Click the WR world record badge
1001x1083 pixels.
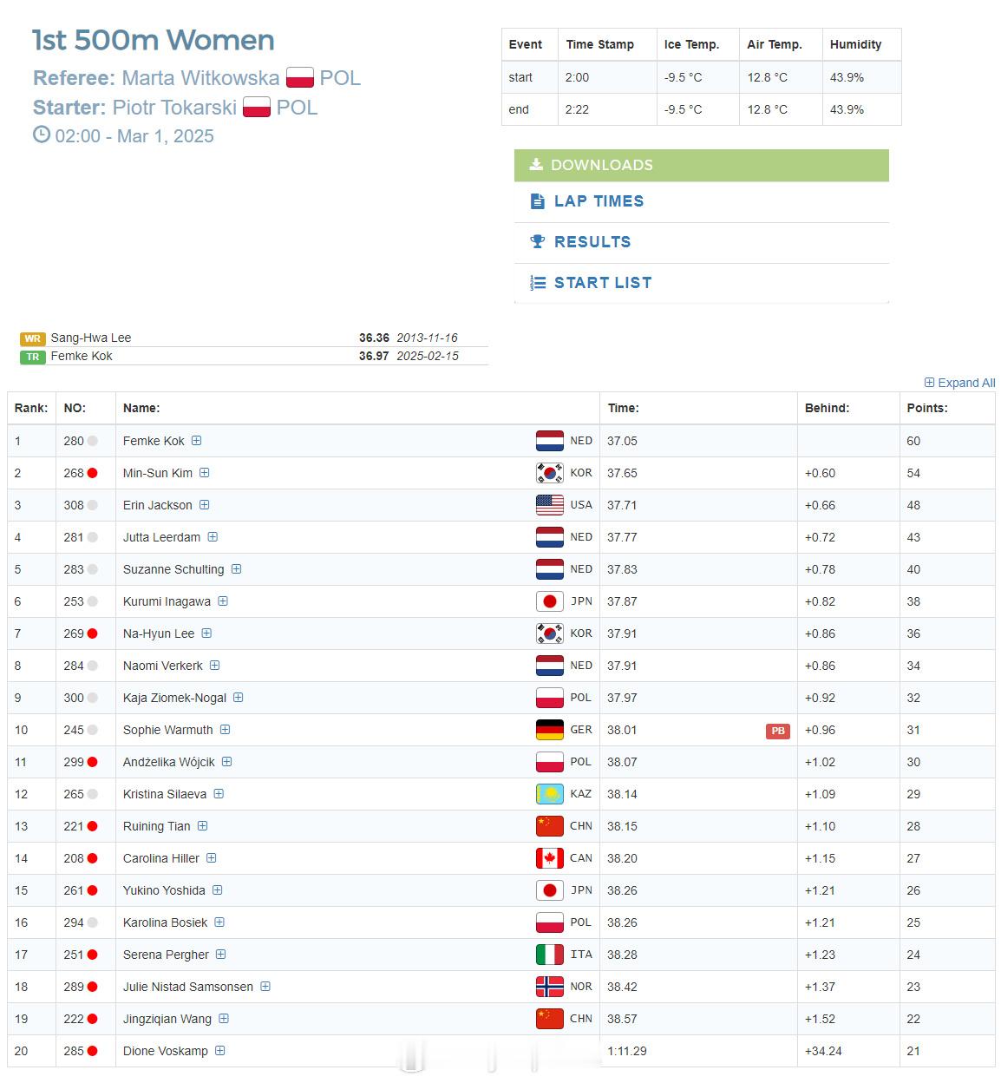click(33, 338)
